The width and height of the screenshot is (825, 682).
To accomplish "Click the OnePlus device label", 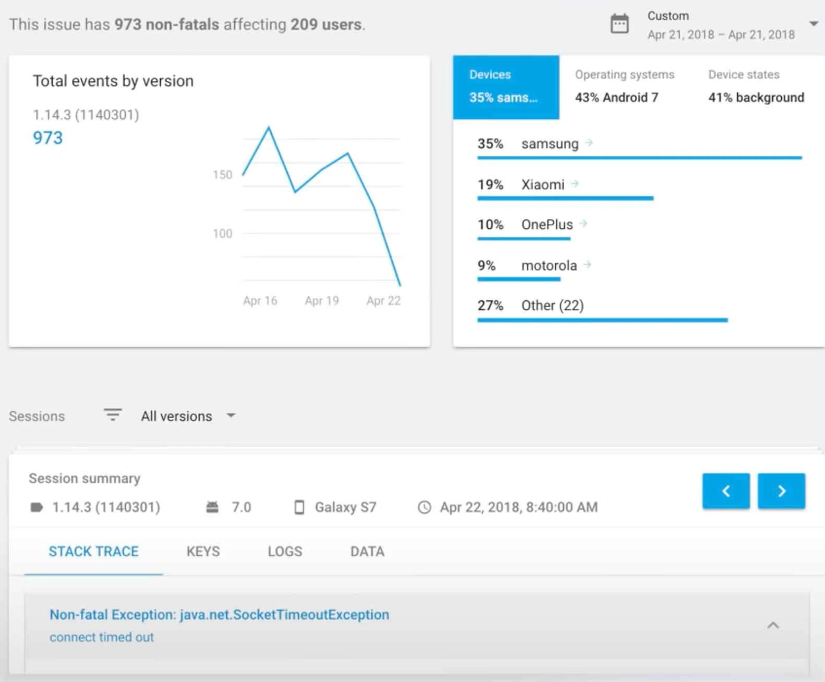I will pos(547,225).
